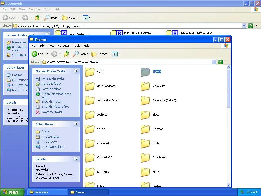
Task: Expand Themes address bar dropdown
Action: (214, 62)
